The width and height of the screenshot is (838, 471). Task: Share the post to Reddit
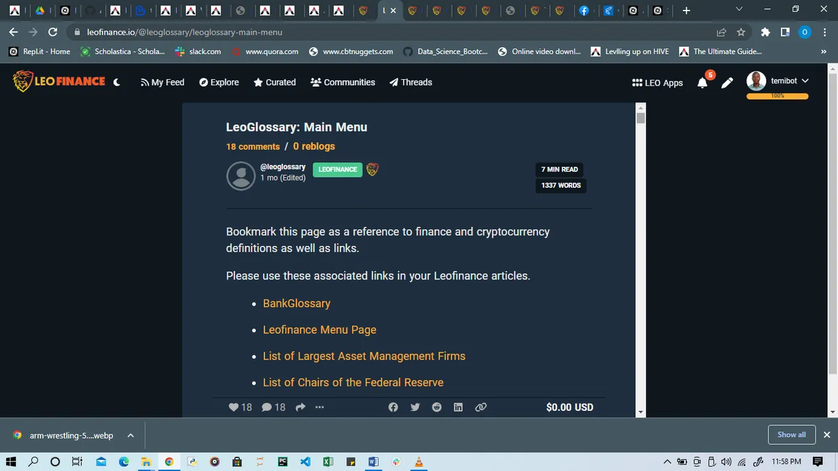[x=437, y=407]
